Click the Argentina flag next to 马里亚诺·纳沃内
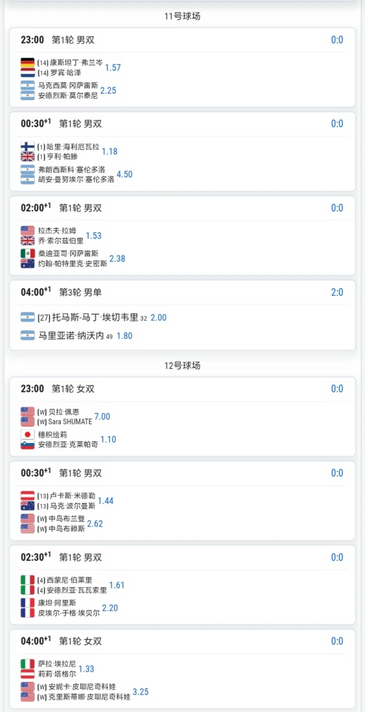 tap(27, 336)
